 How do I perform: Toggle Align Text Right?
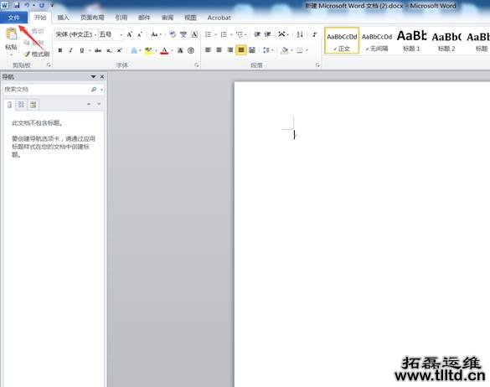pos(230,50)
